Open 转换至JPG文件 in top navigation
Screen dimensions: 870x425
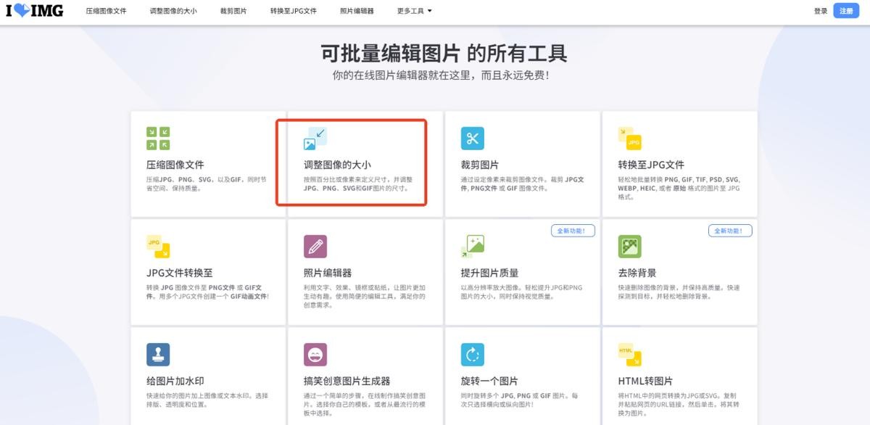coord(293,11)
